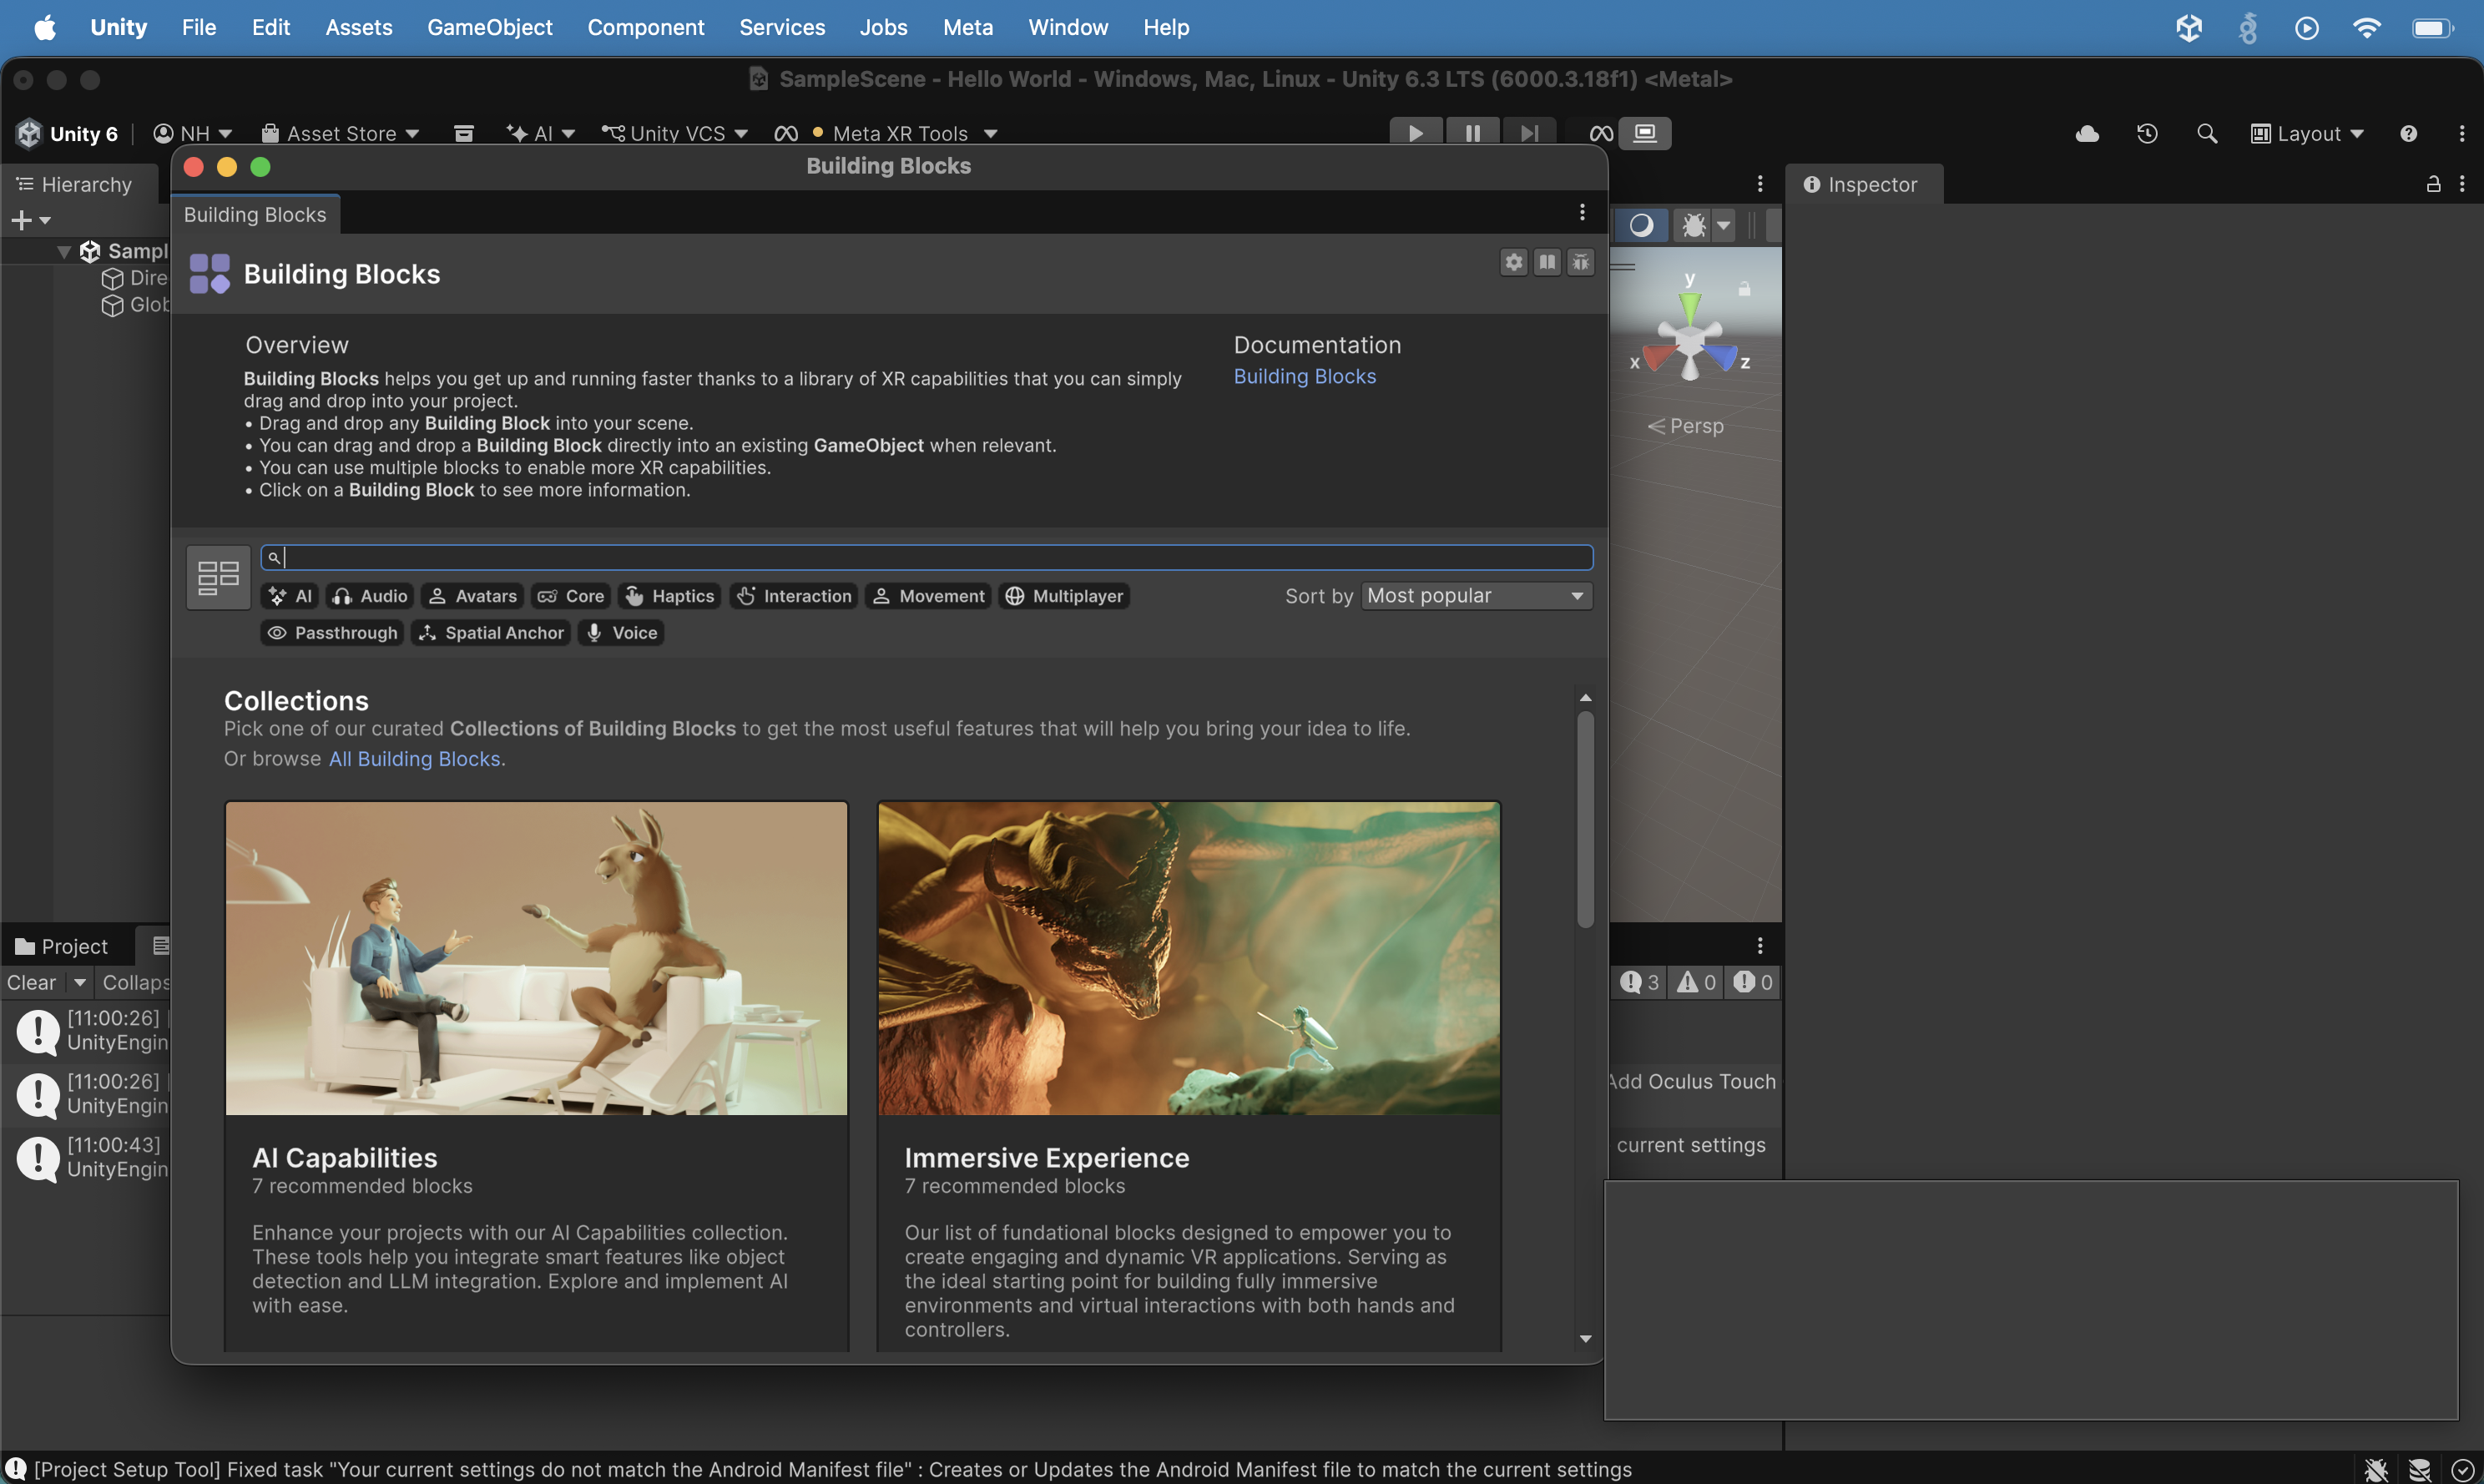
Task: Click the Wi-Fi icon in macOS menu bar
Action: pos(2367,27)
